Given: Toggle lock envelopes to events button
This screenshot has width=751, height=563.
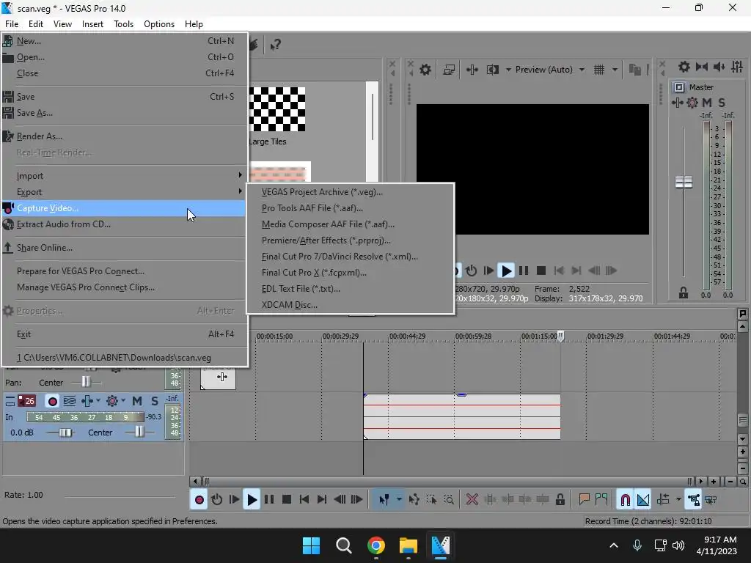Looking at the screenshot, I should 694,500.
